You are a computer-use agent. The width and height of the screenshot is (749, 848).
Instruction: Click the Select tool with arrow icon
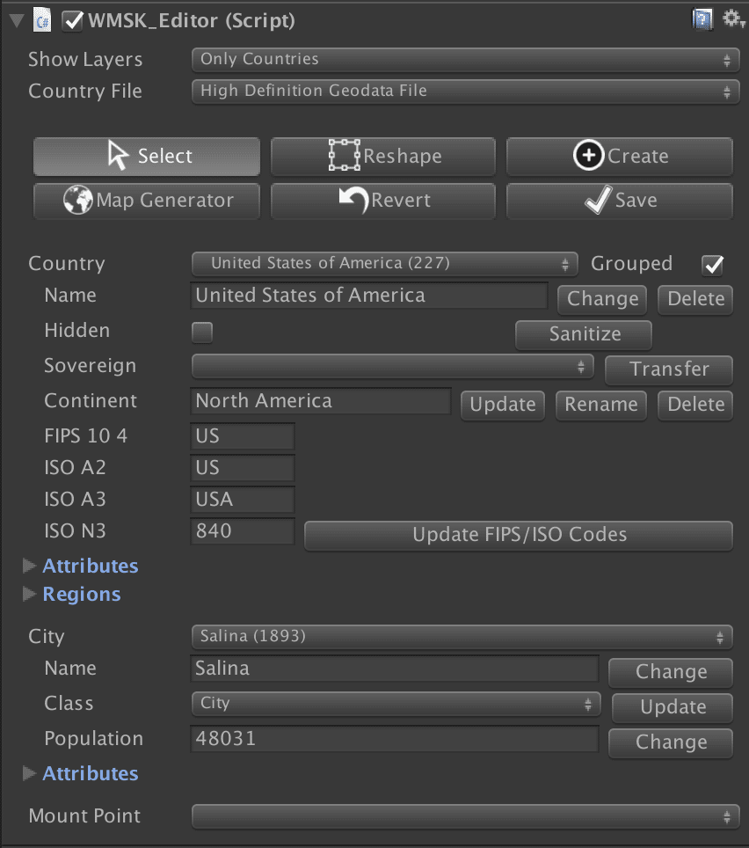point(147,157)
